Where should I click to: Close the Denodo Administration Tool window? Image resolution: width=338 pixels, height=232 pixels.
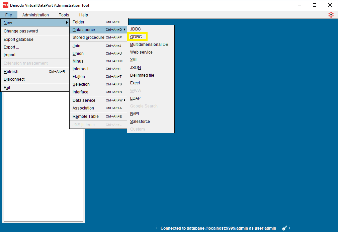330,5
